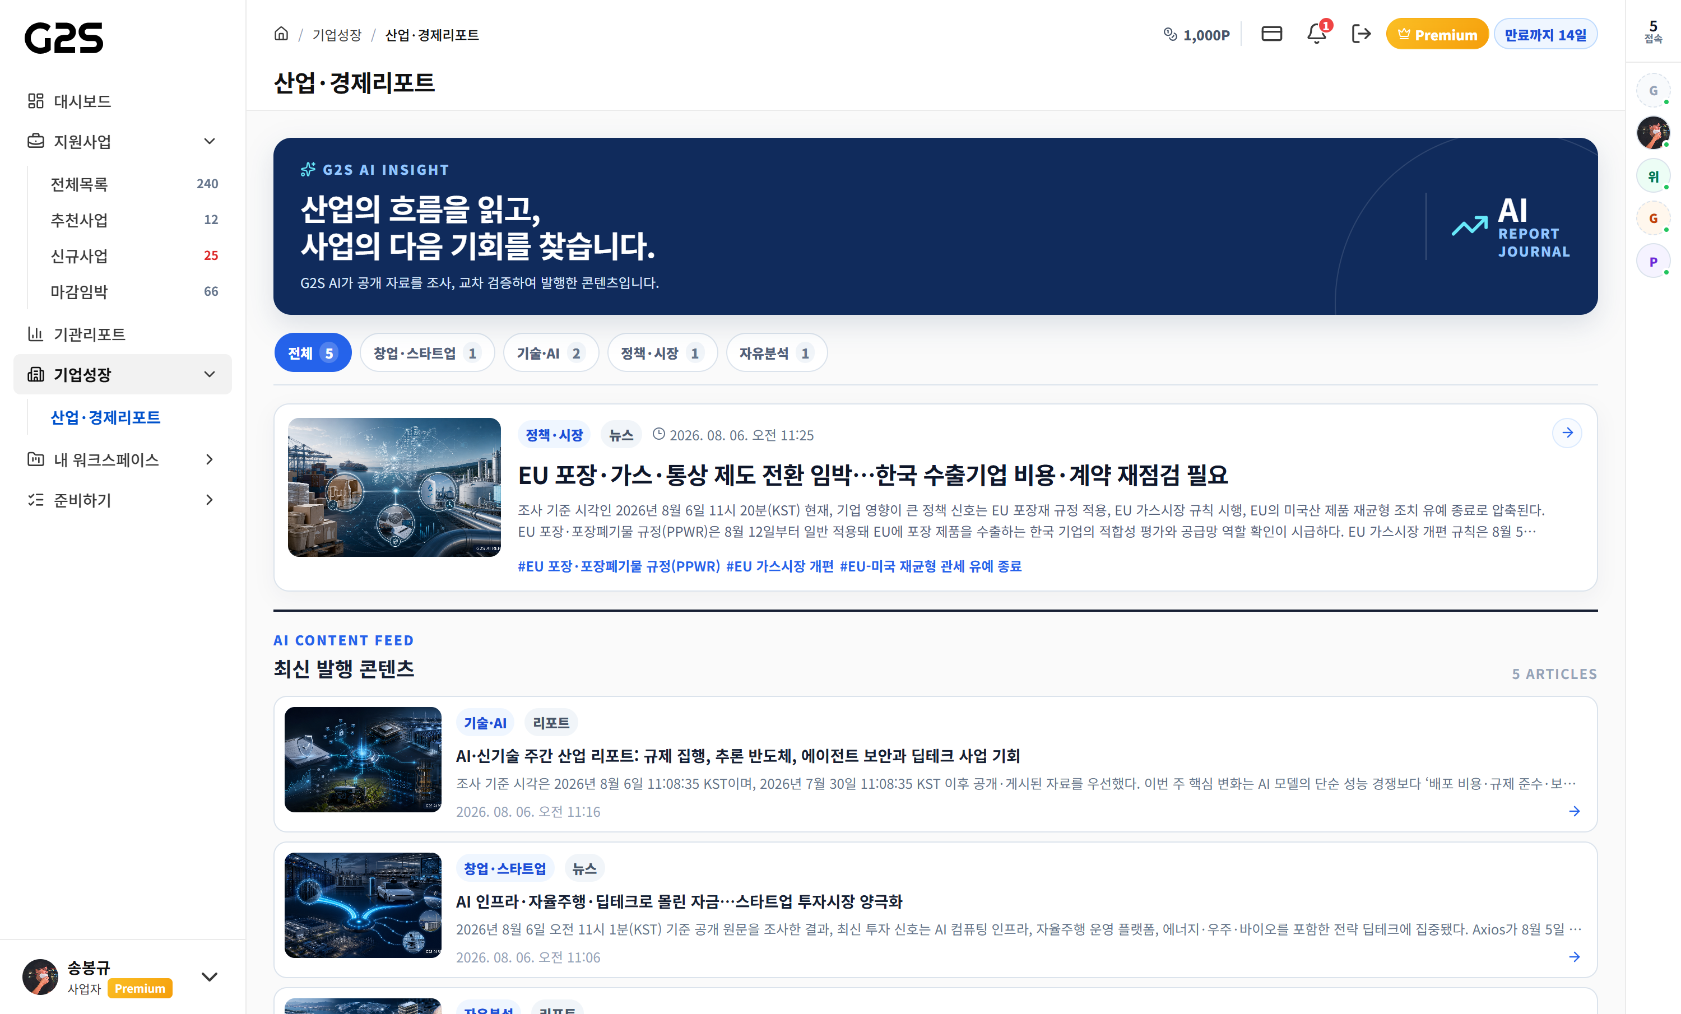Viewport: 1681px width, 1014px height.
Task: Select the 창업·스타트업 filter tab
Action: 427,353
